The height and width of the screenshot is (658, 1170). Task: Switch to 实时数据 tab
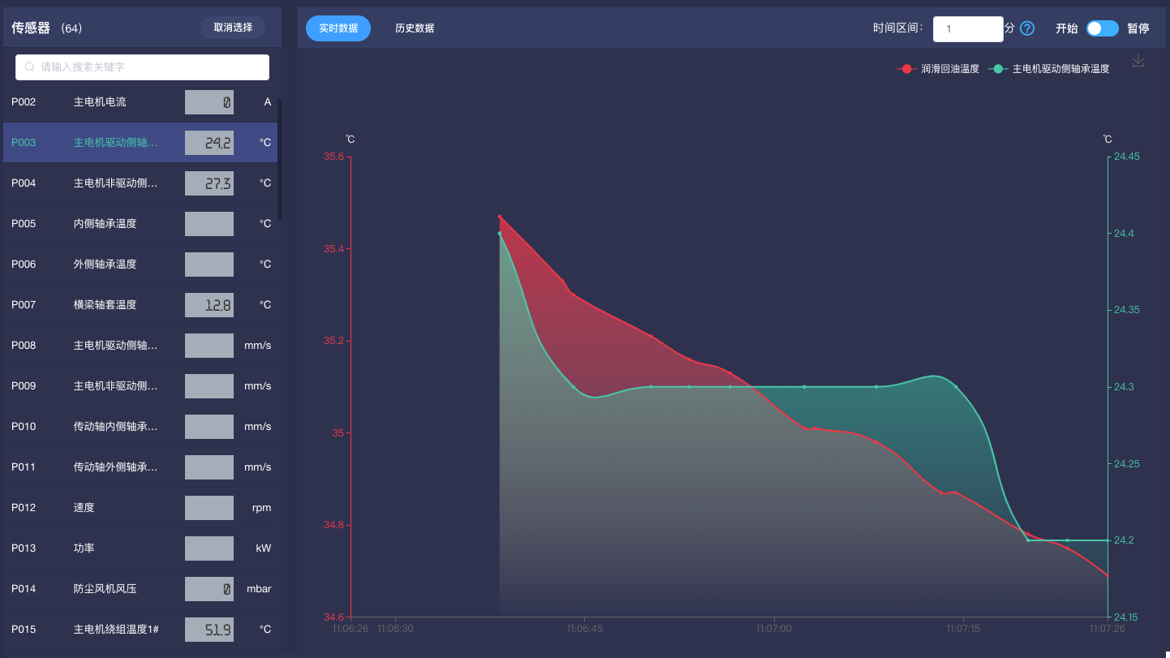[338, 28]
